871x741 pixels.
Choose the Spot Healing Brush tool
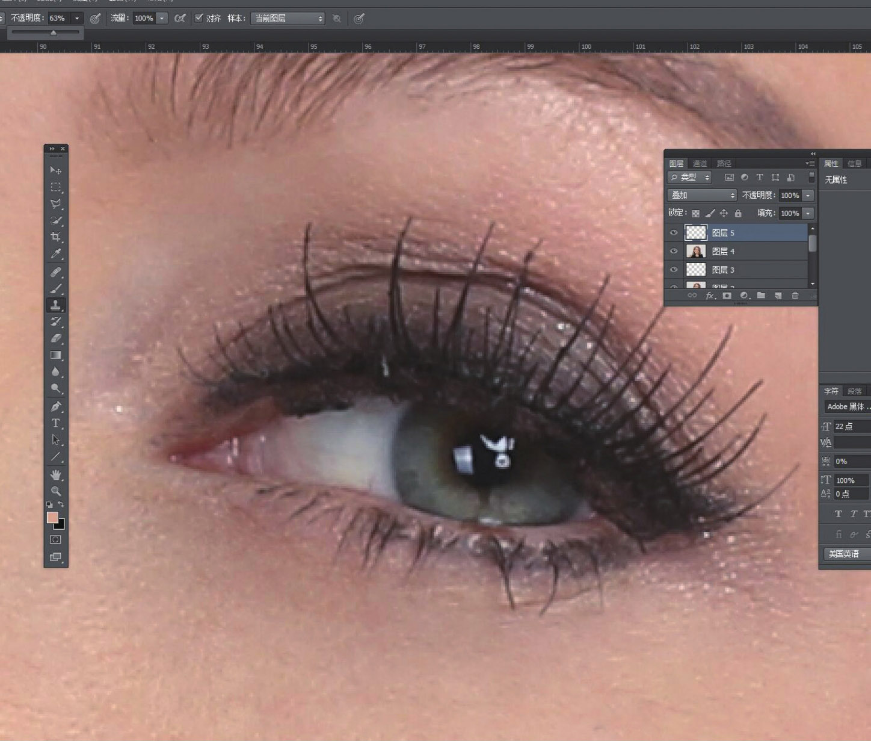coord(55,272)
